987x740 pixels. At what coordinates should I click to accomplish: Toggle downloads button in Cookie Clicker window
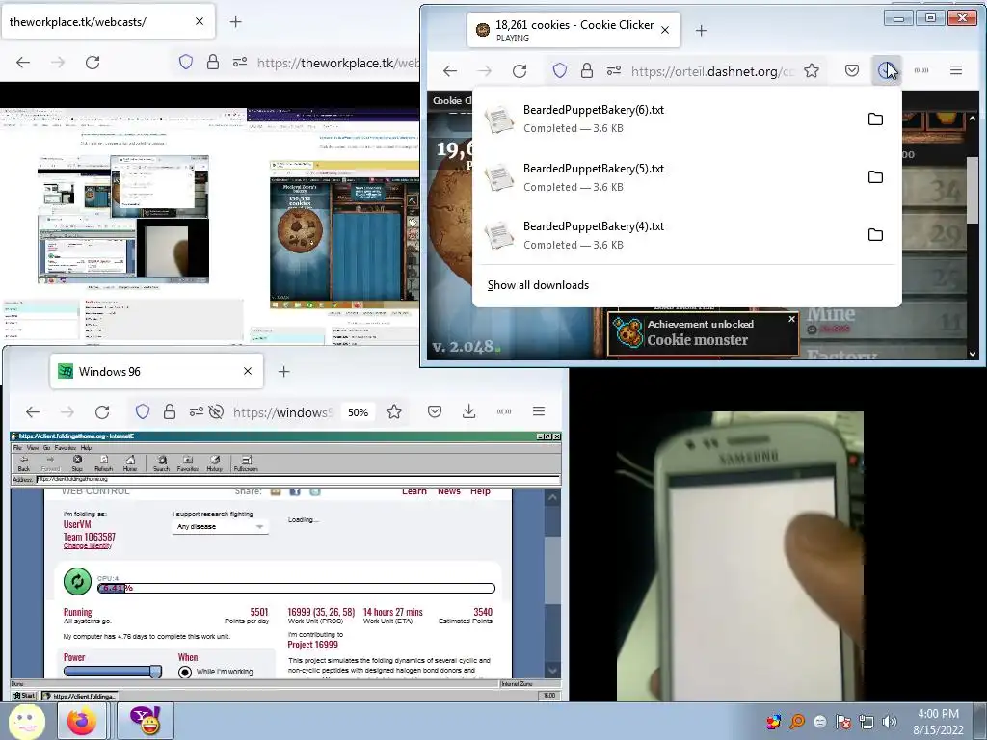pyautogui.click(x=887, y=70)
